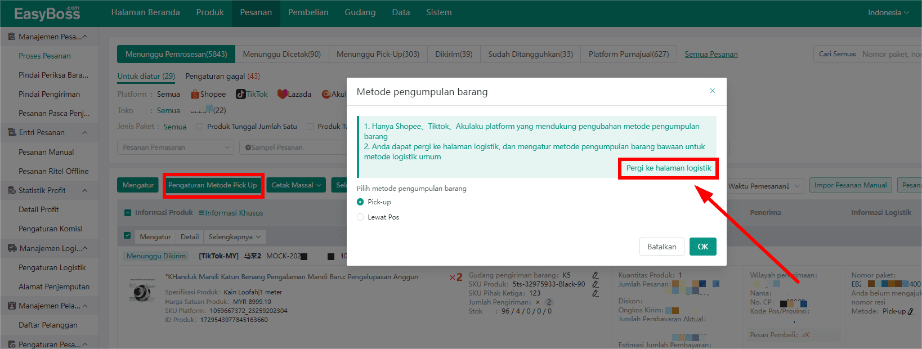This screenshot has height=349, width=922.
Task: Open the Cetak Massal dropdown button
Action: coord(296,185)
